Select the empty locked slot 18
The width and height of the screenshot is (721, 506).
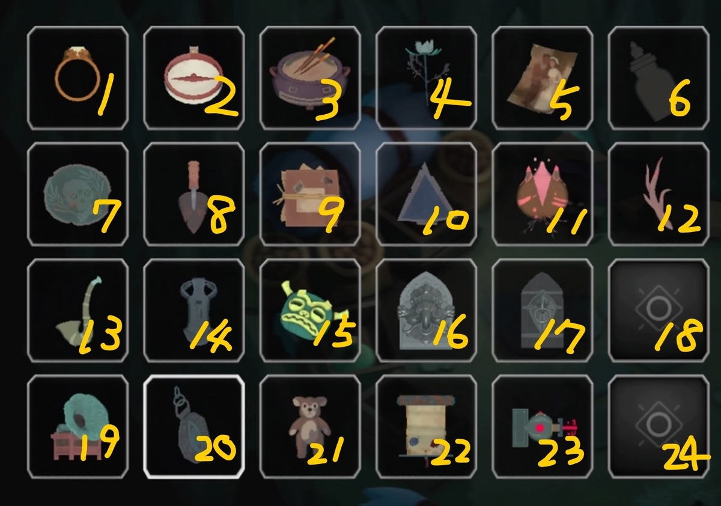(659, 310)
